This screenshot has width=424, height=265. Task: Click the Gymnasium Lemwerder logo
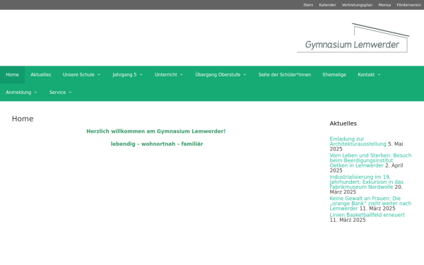coord(353,38)
